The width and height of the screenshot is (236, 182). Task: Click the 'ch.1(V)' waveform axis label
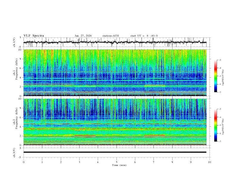14,42
